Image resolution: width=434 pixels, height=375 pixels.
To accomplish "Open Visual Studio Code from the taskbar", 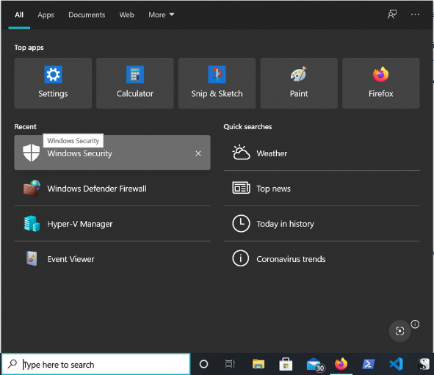I will [396, 364].
